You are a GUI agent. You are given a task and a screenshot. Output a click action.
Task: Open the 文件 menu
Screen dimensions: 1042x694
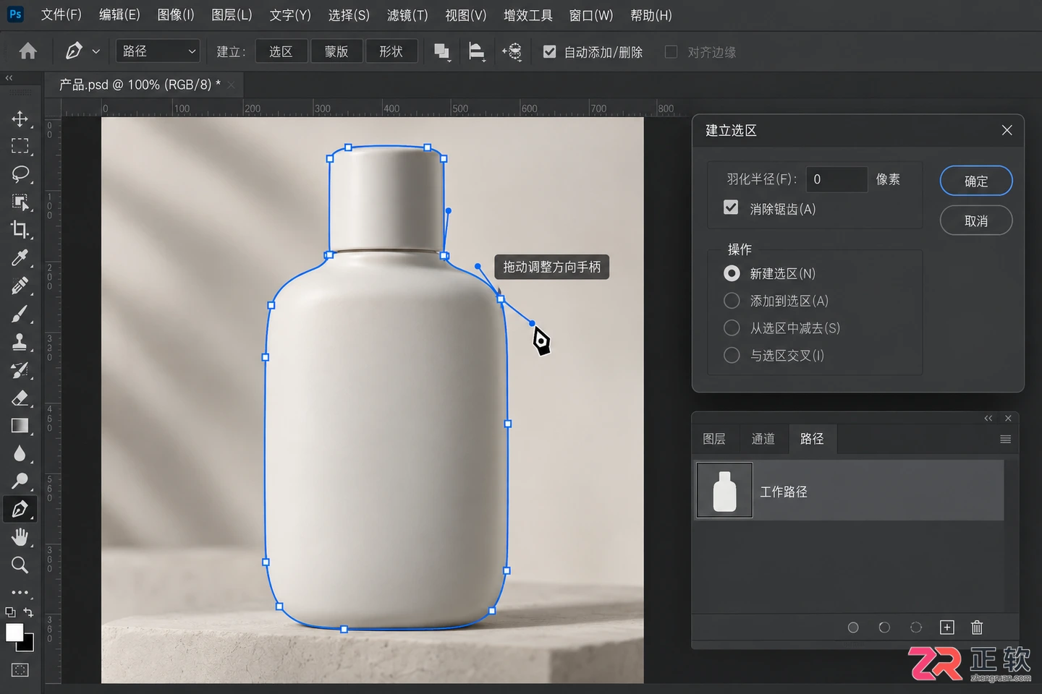coord(61,15)
